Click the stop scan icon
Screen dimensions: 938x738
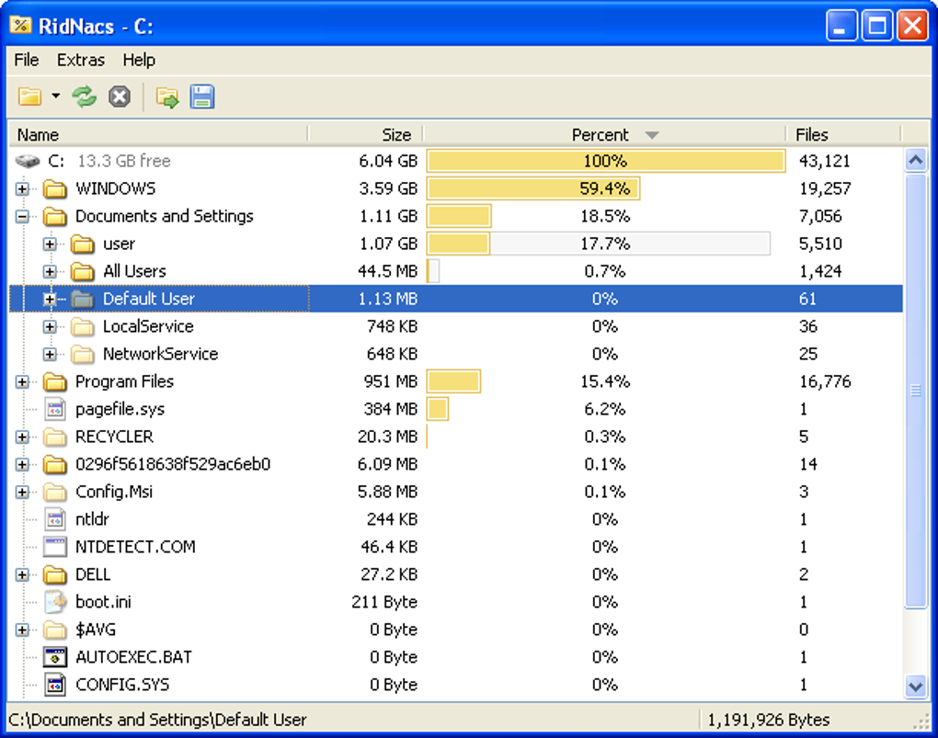(x=120, y=97)
